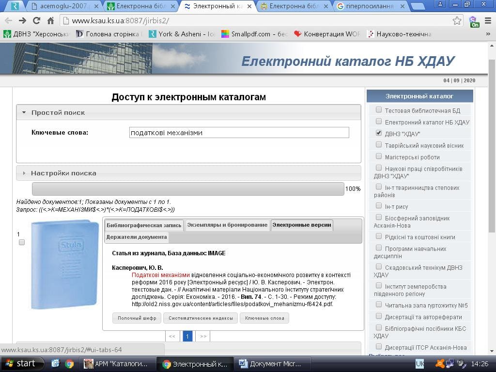
Task: Show more bookmarks with the chevron
Action: 488,34
